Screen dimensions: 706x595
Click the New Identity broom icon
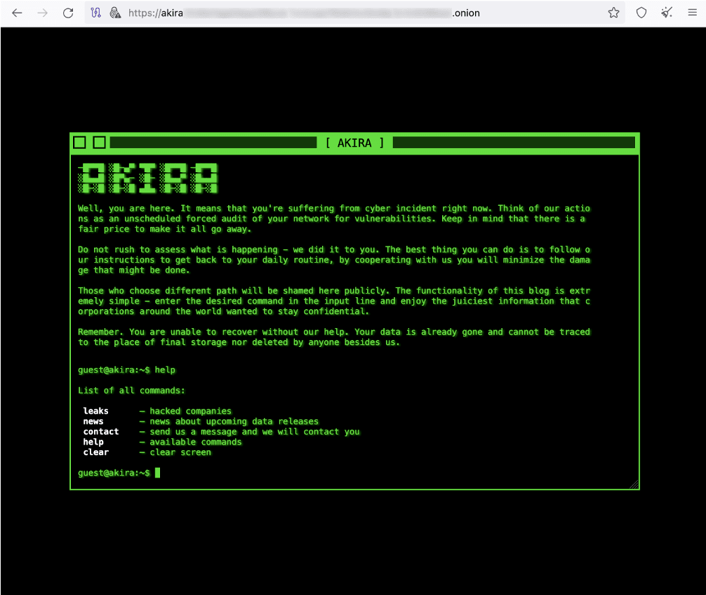click(x=667, y=13)
